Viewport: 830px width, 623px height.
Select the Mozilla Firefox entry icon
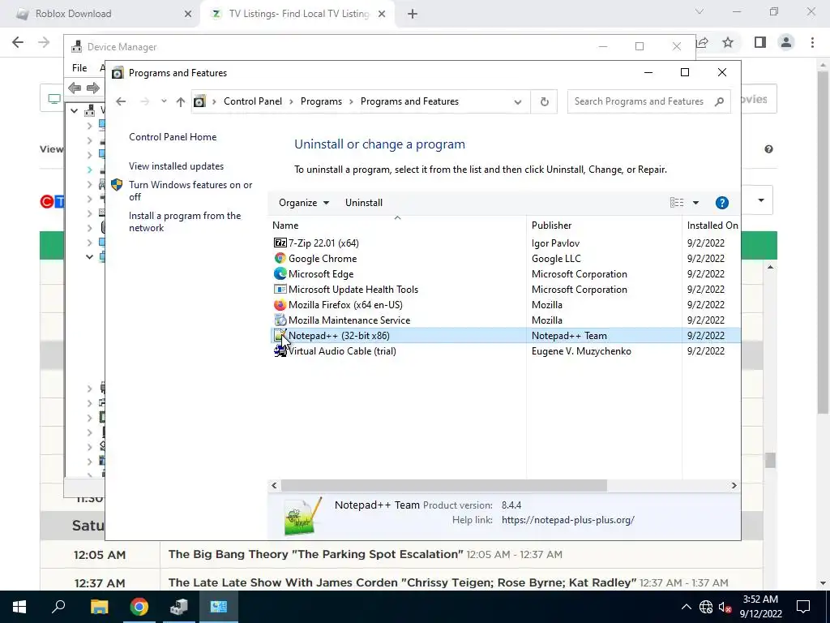point(280,305)
